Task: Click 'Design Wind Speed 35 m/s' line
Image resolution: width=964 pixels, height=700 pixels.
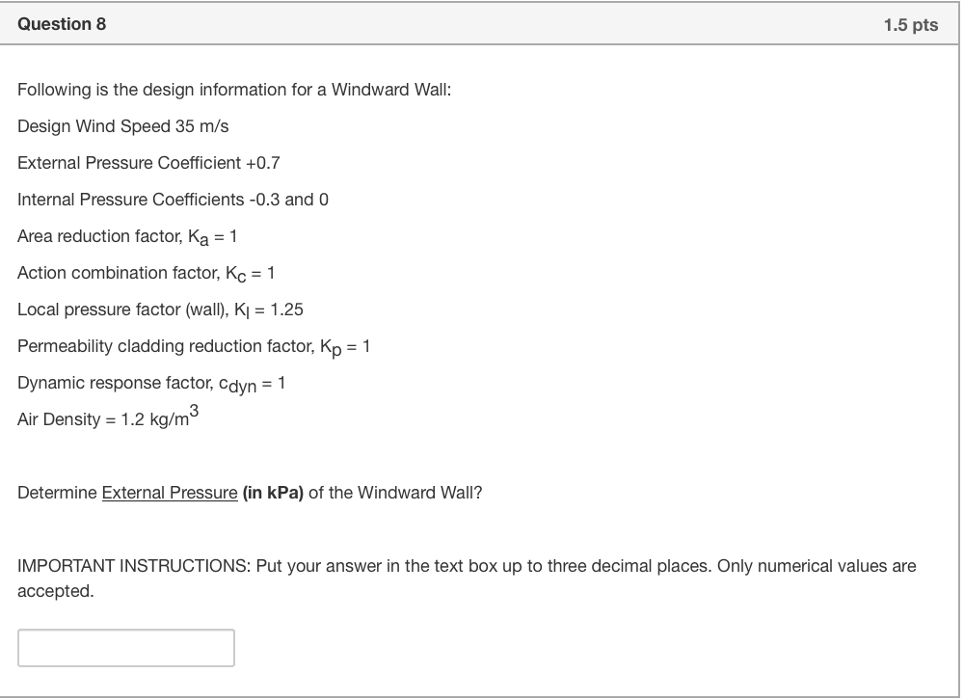Action: click(x=123, y=126)
